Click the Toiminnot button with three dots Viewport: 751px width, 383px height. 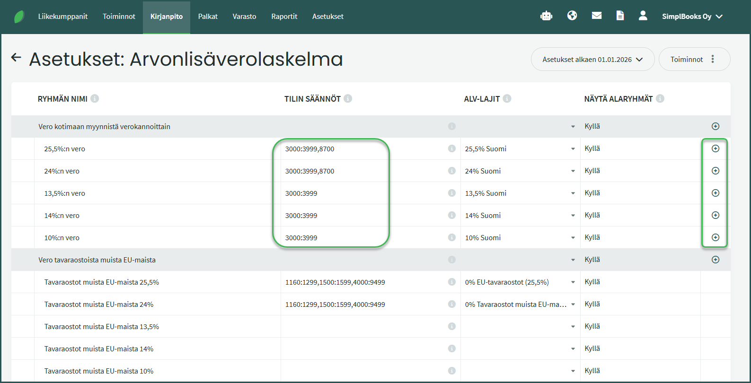(x=694, y=60)
